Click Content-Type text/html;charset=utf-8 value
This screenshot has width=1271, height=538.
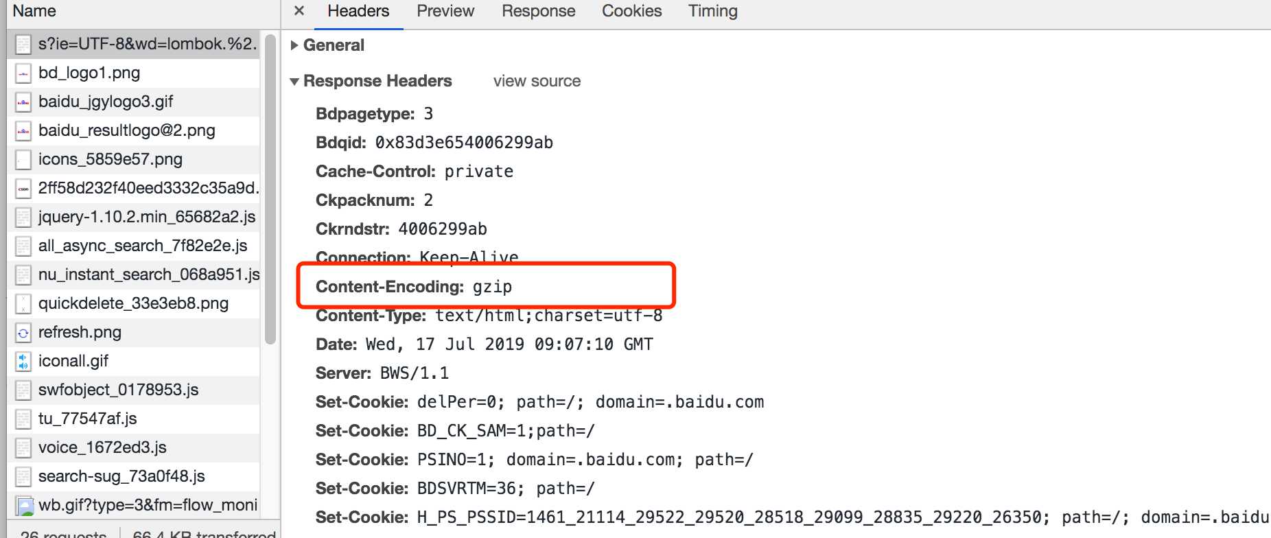pyautogui.click(x=549, y=316)
